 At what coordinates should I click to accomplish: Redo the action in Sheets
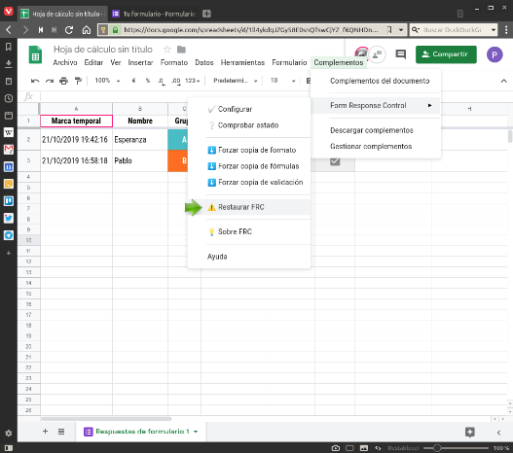coord(50,81)
